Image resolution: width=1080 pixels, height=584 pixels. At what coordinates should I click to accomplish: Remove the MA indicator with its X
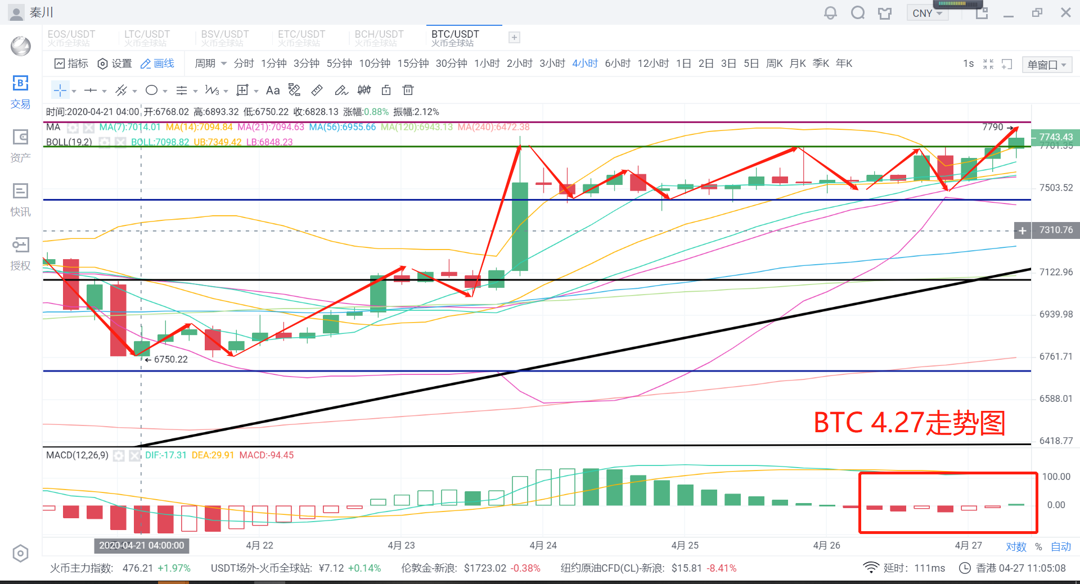point(88,128)
